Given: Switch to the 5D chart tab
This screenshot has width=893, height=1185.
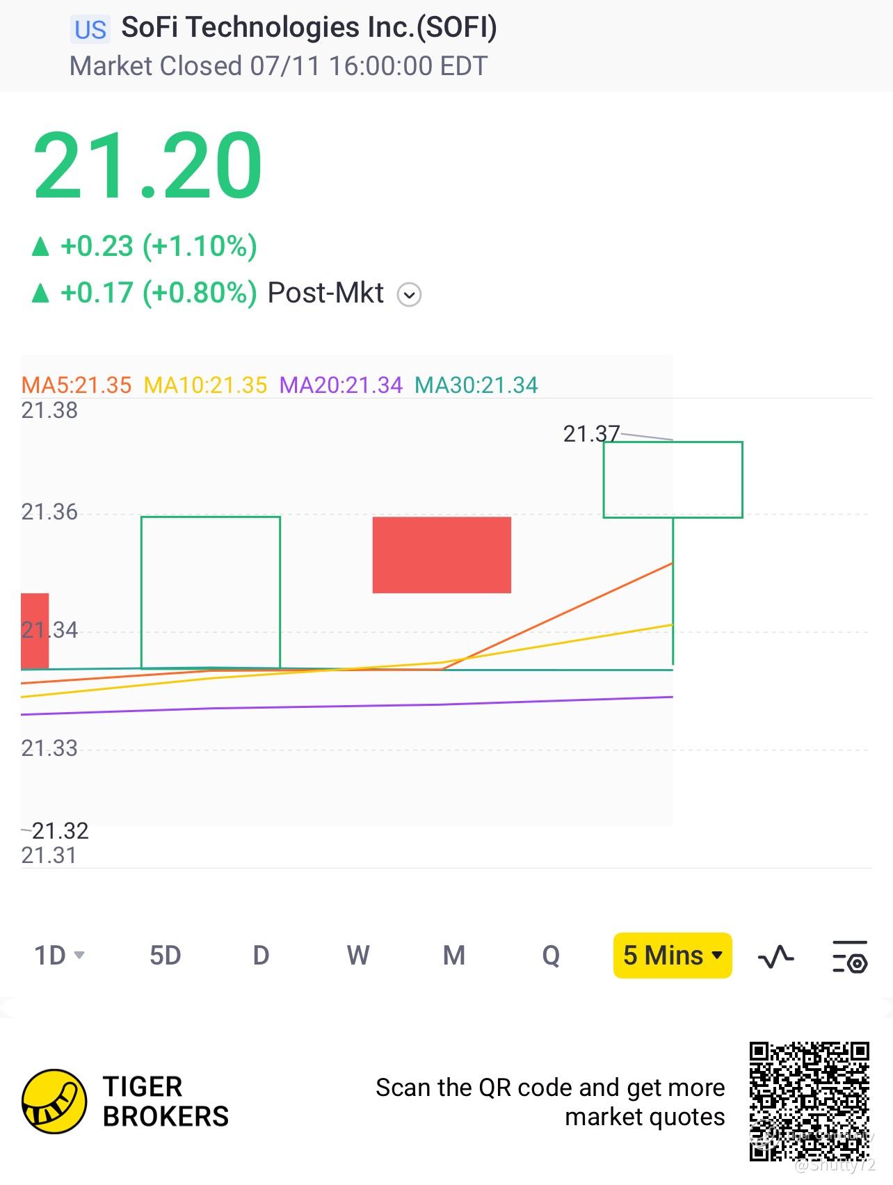Looking at the screenshot, I should click(165, 956).
